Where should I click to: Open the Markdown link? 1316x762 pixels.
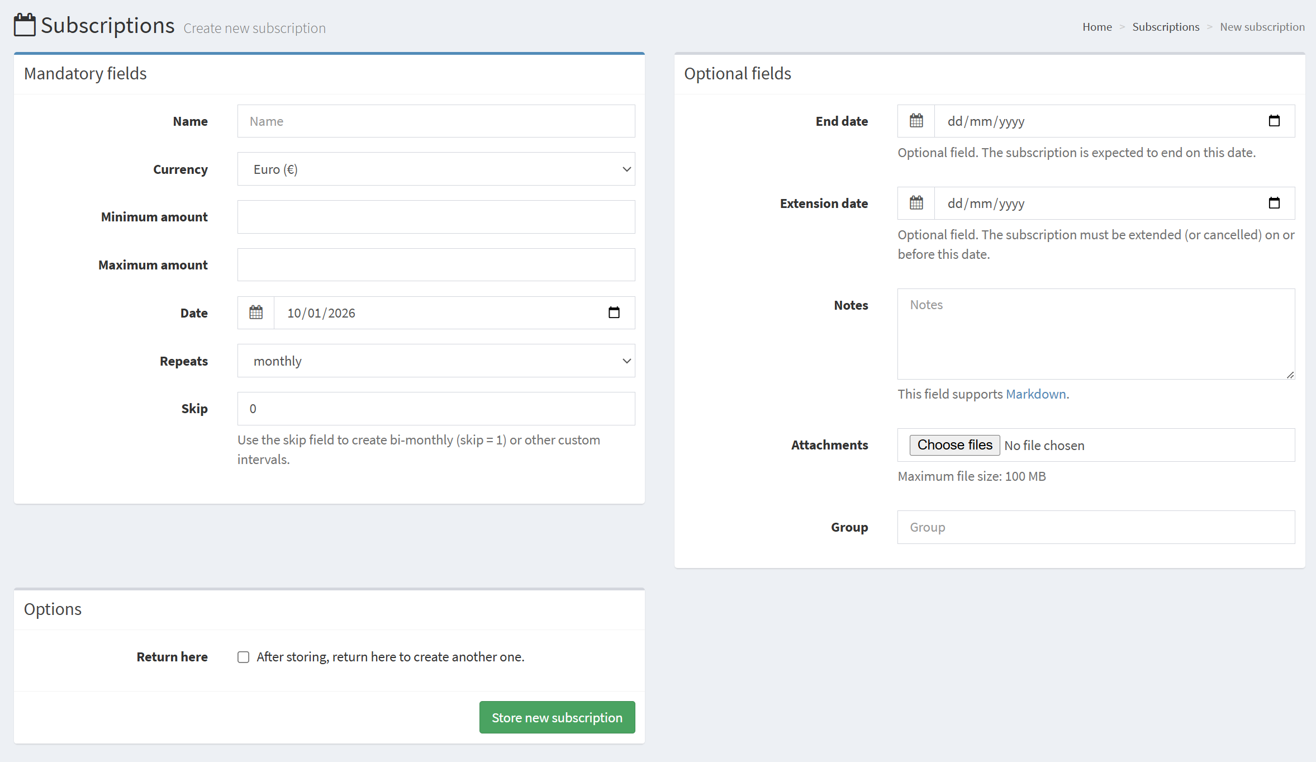pos(1035,394)
